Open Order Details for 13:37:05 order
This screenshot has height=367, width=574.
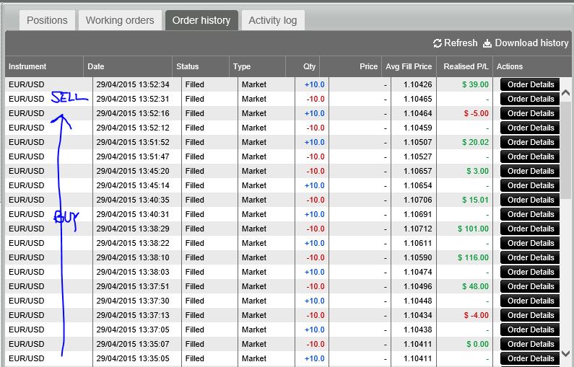[530, 330]
